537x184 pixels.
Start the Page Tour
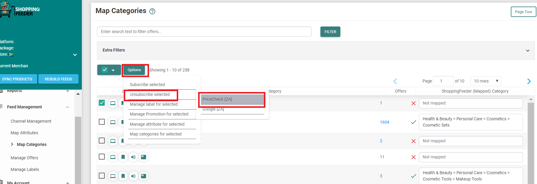point(524,12)
